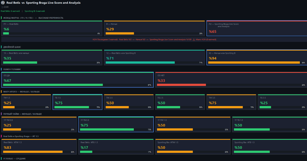This screenshot has height=161, width=307.
Task: Select Sporting Bra ИТБ 1.5 card
Action: (269, 147)
